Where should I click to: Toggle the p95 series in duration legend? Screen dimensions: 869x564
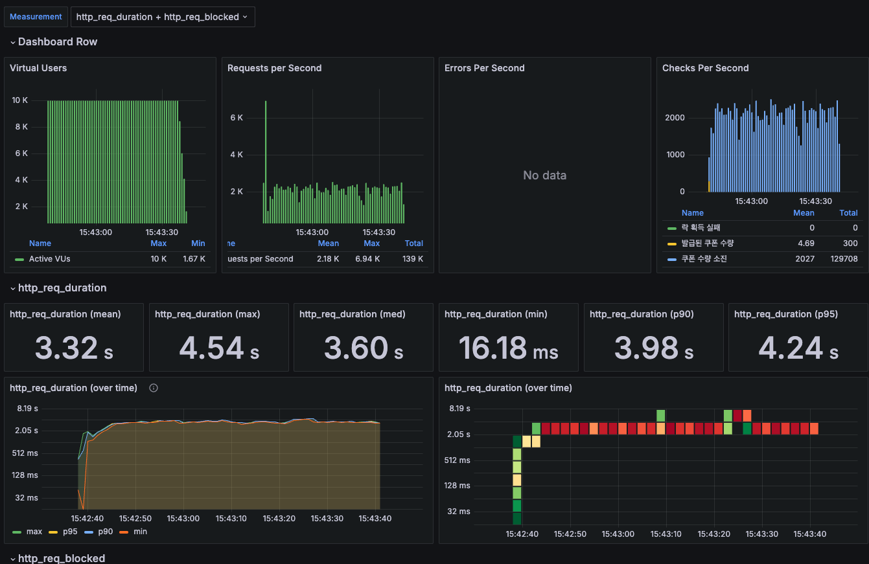[x=70, y=532]
